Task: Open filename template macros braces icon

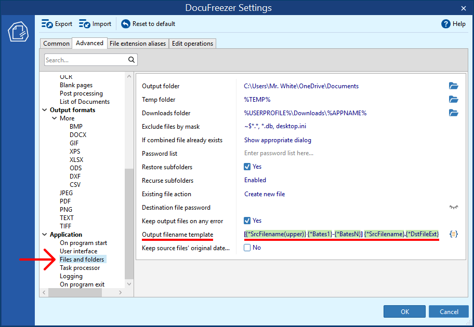Action: click(x=453, y=234)
